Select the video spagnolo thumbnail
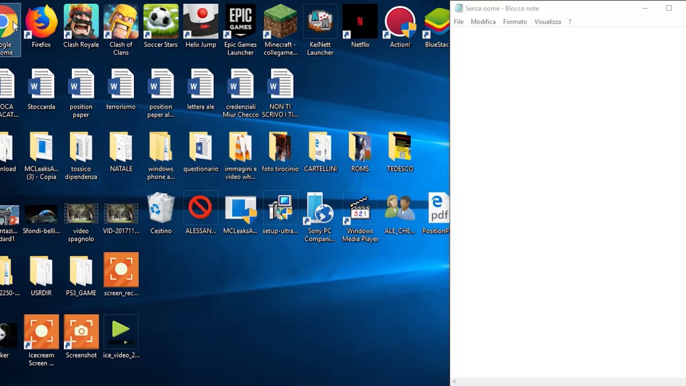 [81, 222]
